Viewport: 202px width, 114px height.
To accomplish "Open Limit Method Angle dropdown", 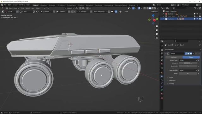I will [188, 70].
